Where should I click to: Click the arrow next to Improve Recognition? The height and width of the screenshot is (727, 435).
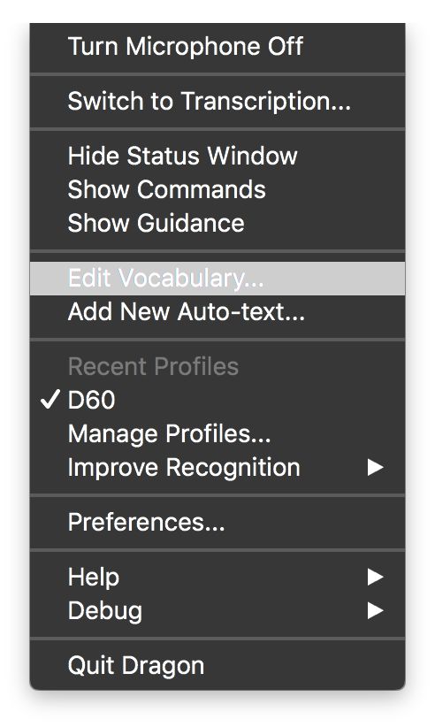[375, 467]
